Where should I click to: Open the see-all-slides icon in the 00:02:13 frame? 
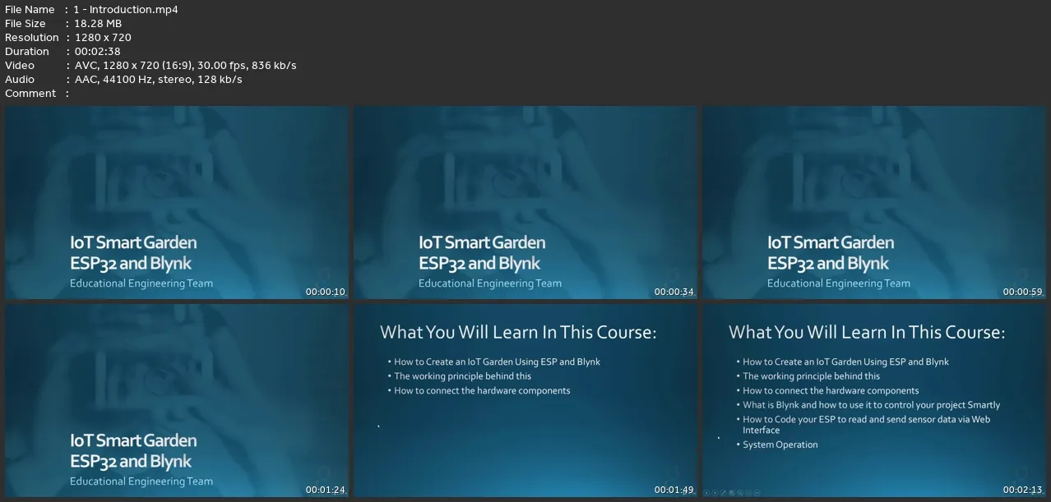click(x=732, y=493)
